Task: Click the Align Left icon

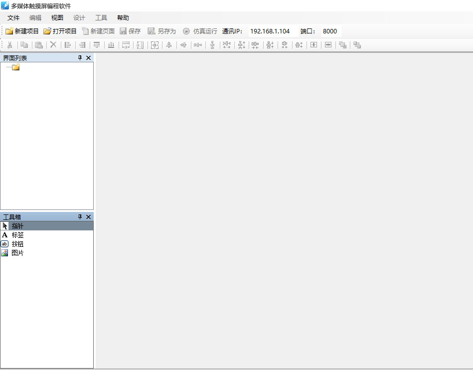Action: pos(68,45)
